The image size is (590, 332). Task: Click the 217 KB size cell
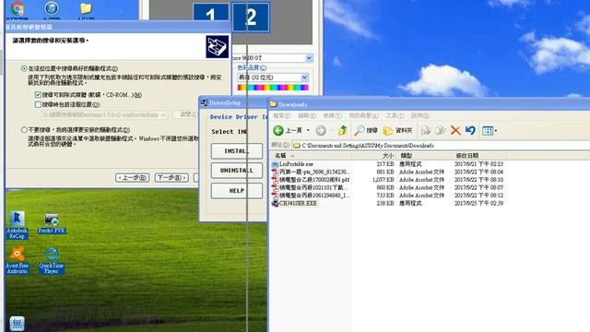(x=385, y=164)
